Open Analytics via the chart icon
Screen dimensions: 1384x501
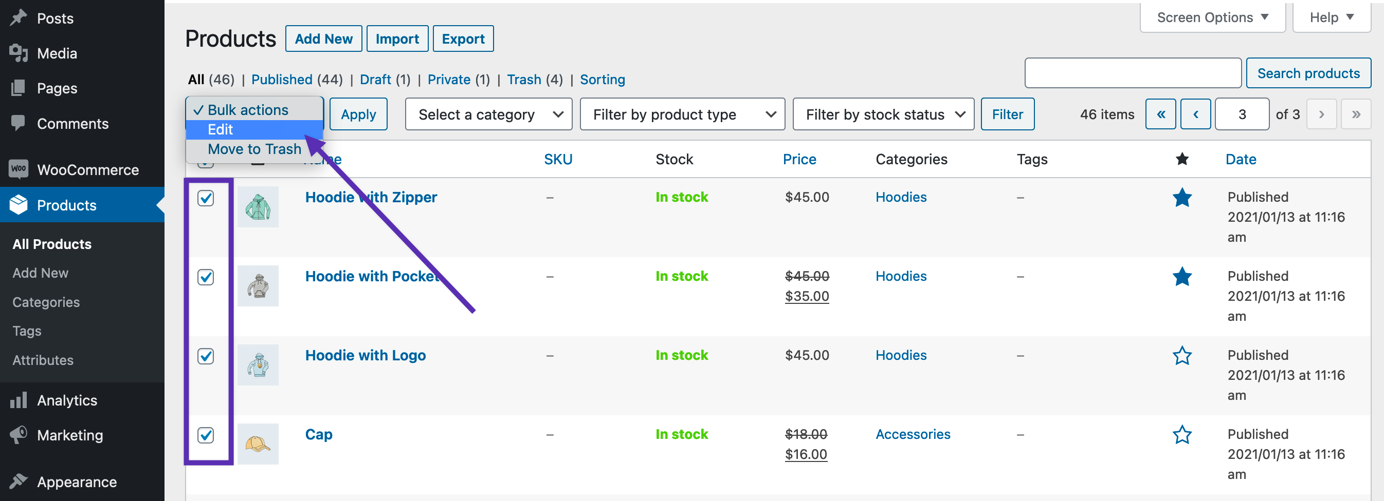click(x=17, y=400)
